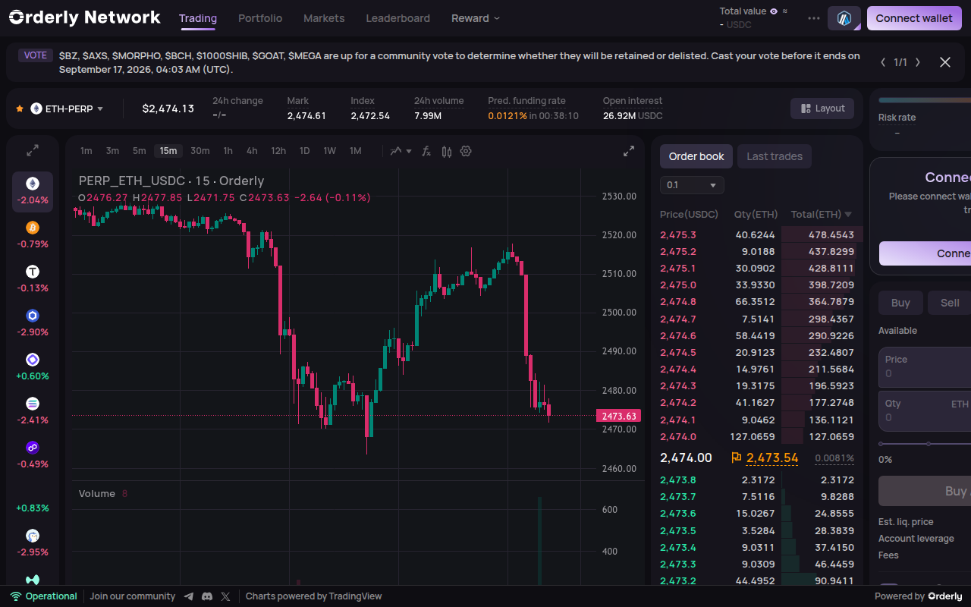
Task: Open the three-dots more menu
Action: (814, 18)
